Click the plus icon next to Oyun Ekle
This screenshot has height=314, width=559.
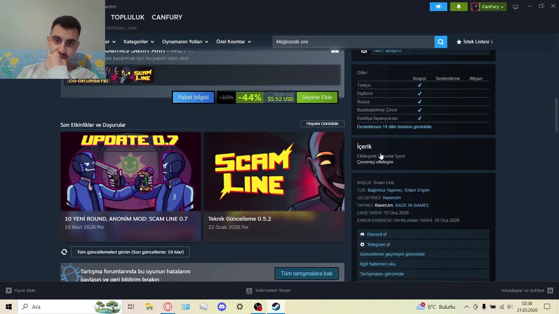point(9,290)
